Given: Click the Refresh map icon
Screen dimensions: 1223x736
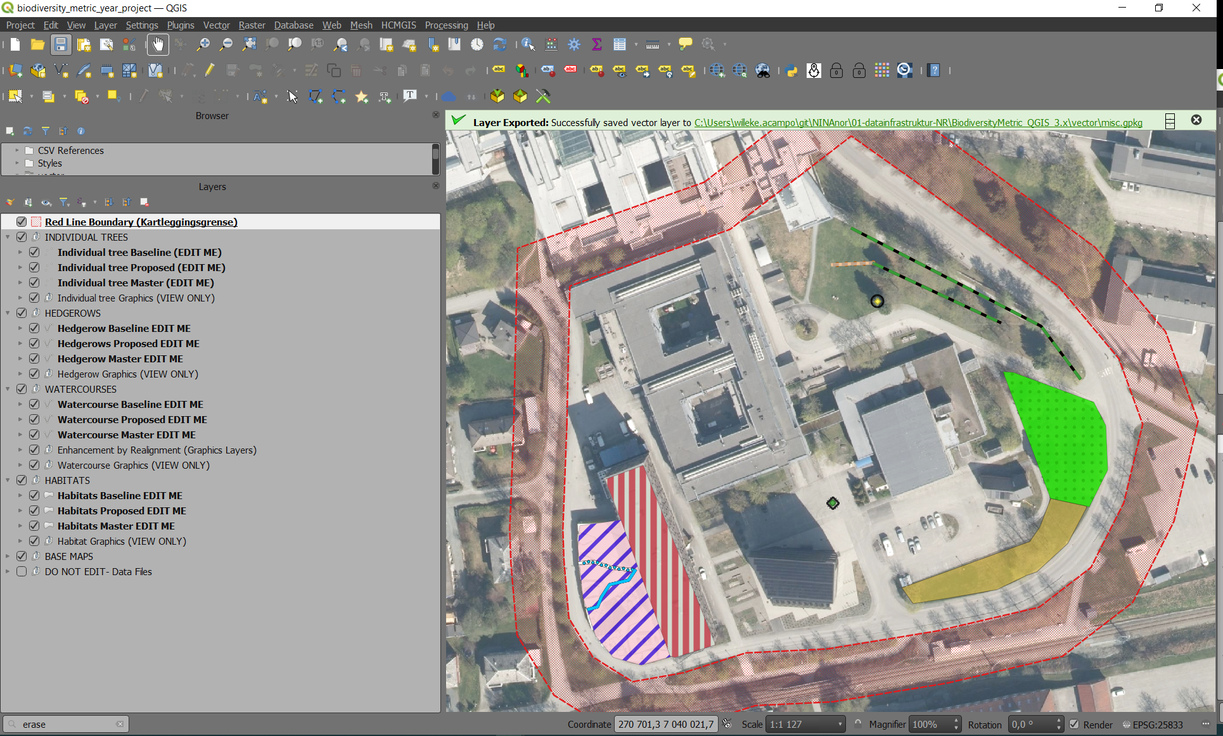Looking at the screenshot, I should tap(500, 44).
